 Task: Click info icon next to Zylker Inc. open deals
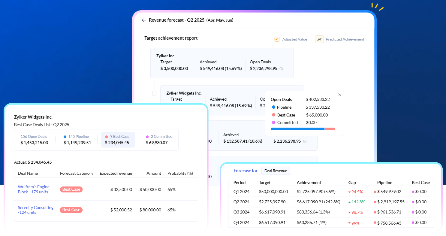pyautogui.click(x=281, y=69)
